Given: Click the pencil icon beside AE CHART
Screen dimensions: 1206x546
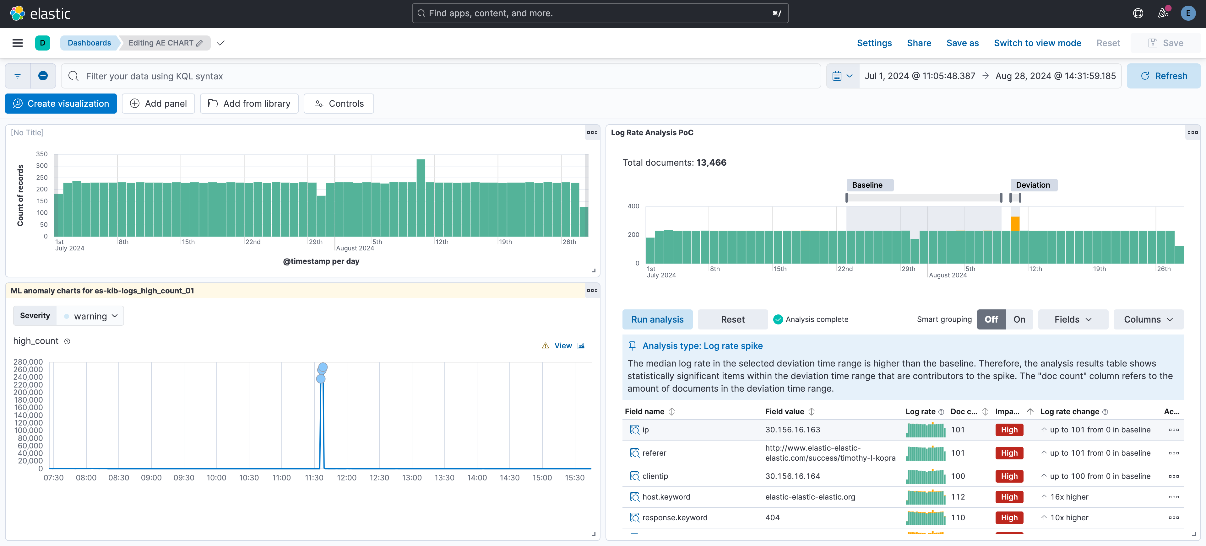Looking at the screenshot, I should click(199, 44).
